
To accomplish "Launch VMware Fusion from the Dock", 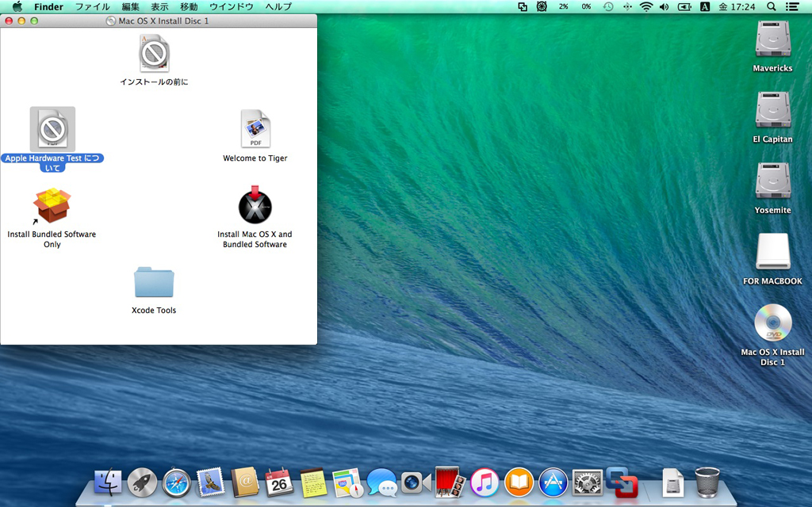I will coord(622,482).
